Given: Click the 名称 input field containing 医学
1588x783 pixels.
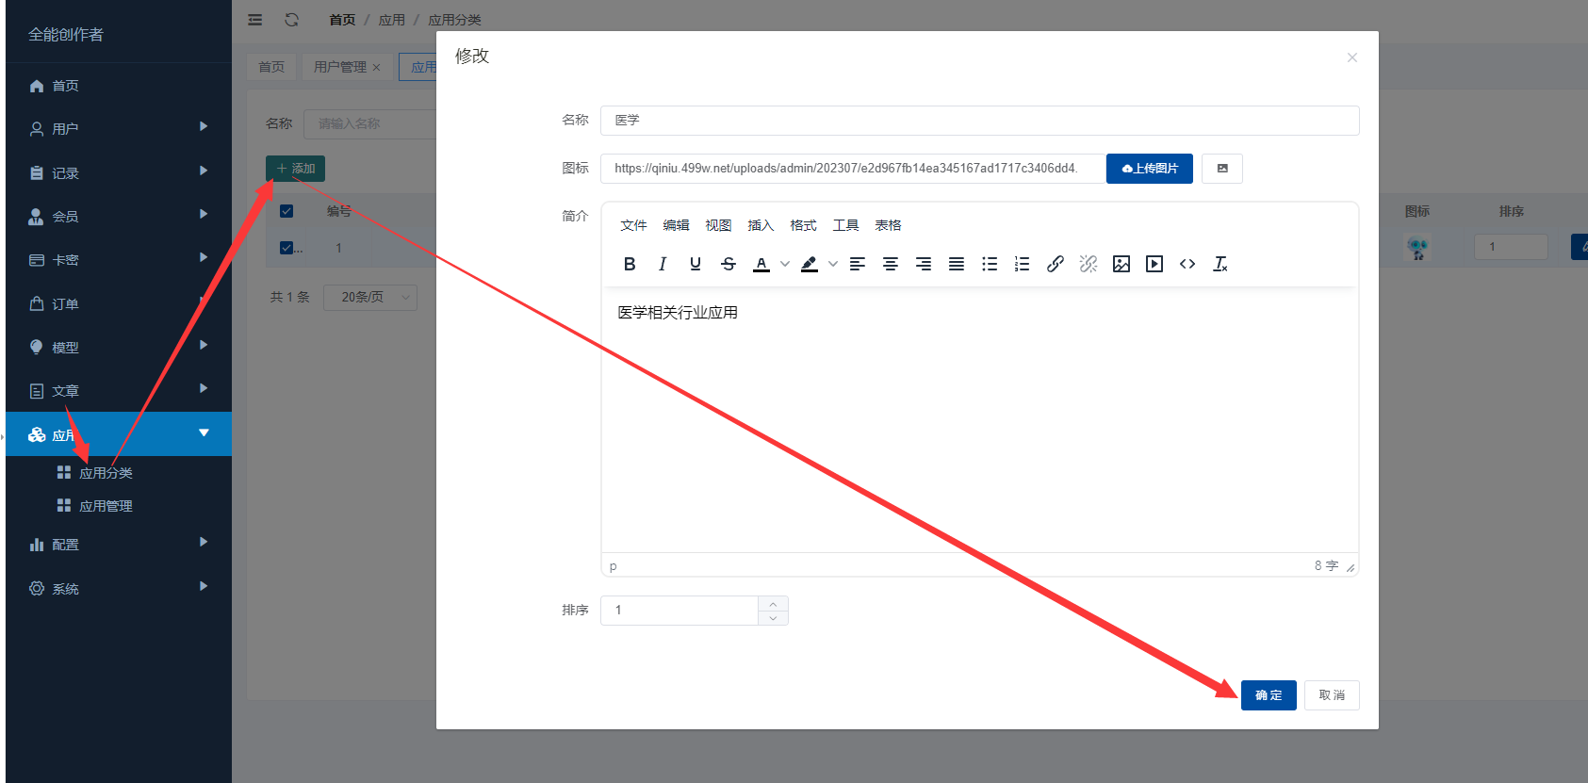Looking at the screenshot, I should click(x=979, y=121).
